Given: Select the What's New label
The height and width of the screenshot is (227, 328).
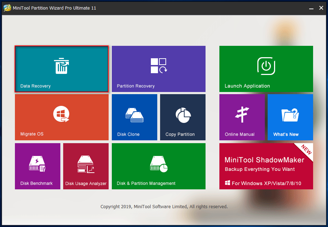Looking at the screenshot, I should tap(286, 134).
